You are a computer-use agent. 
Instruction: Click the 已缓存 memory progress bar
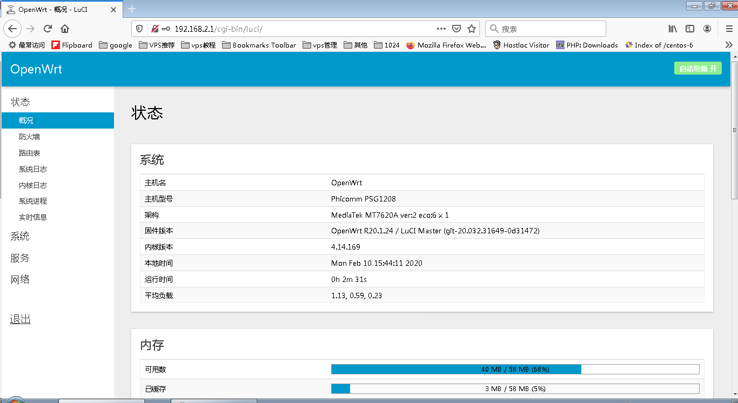click(515, 388)
